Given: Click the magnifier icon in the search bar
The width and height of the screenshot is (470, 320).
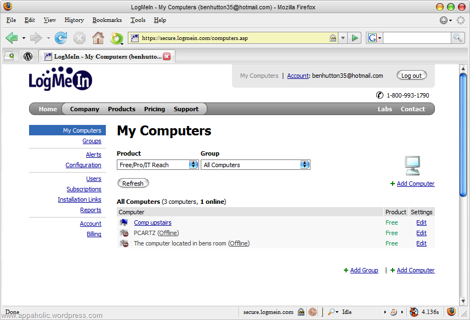Looking at the screenshot, I should [x=457, y=38].
